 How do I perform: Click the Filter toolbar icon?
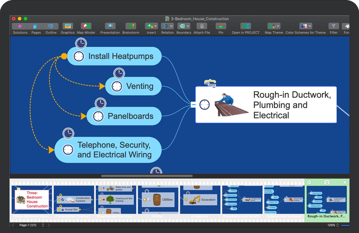[333, 26]
